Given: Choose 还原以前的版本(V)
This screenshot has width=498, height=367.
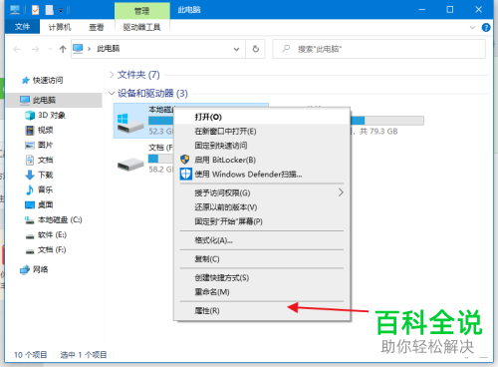Looking at the screenshot, I should 262,207.
